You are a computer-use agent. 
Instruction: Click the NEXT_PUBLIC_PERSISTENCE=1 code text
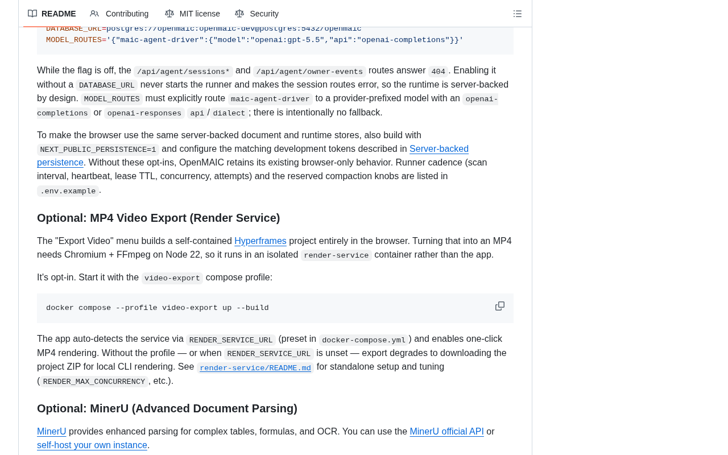(98, 150)
